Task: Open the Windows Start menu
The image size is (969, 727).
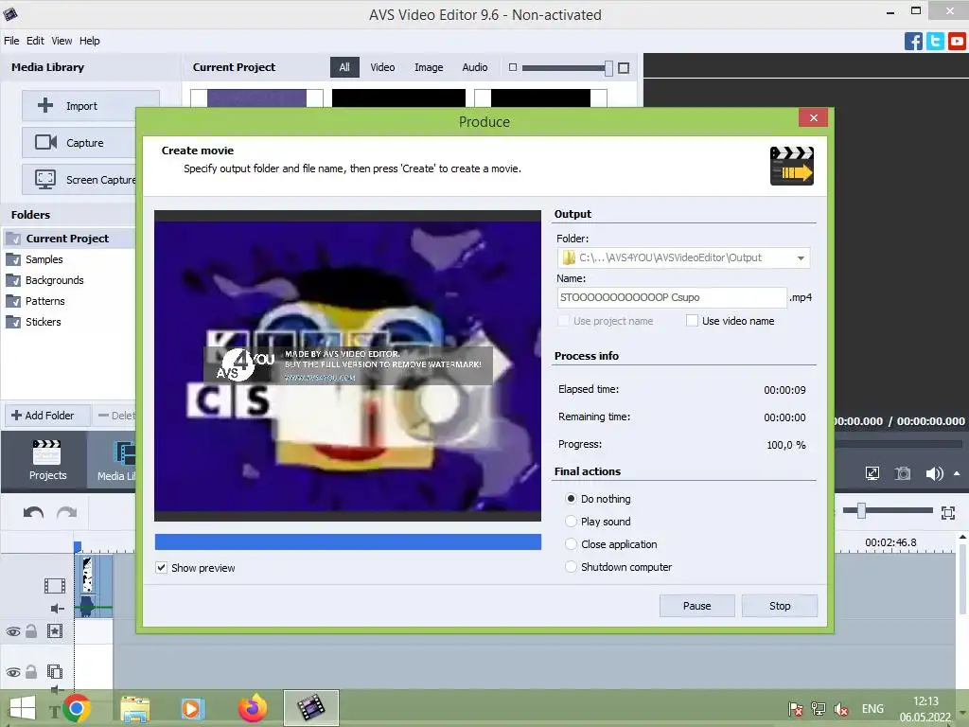Action: pos(23,708)
